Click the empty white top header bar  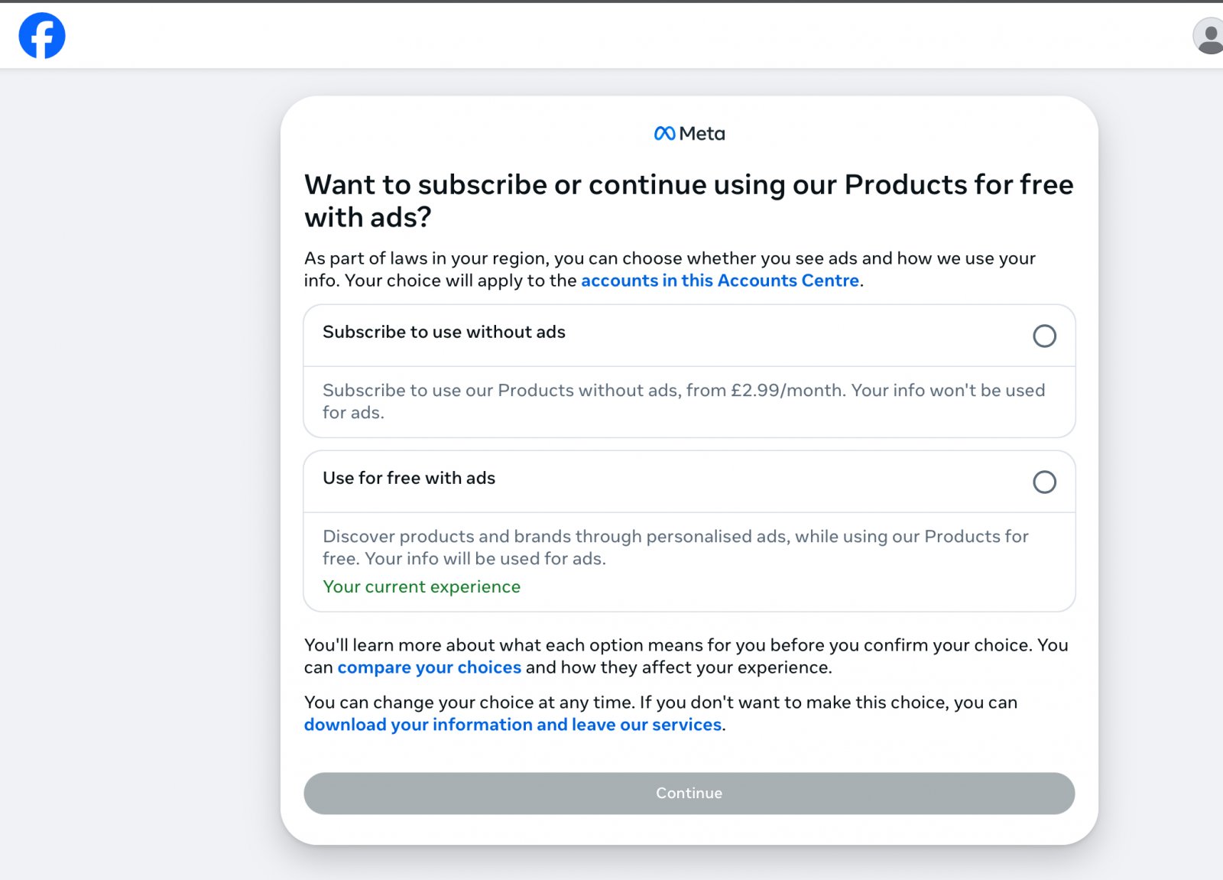point(611,35)
